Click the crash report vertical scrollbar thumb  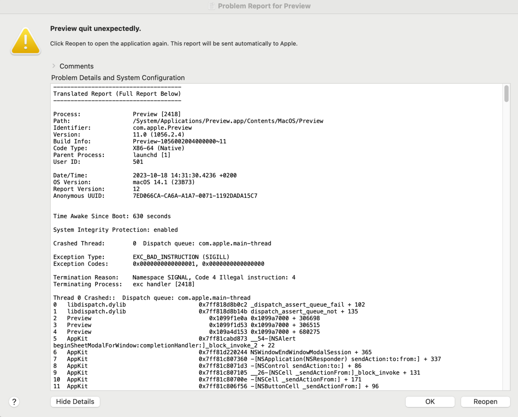click(506, 94)
